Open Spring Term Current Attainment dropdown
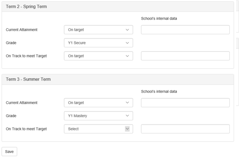 [x=99, y=30]
